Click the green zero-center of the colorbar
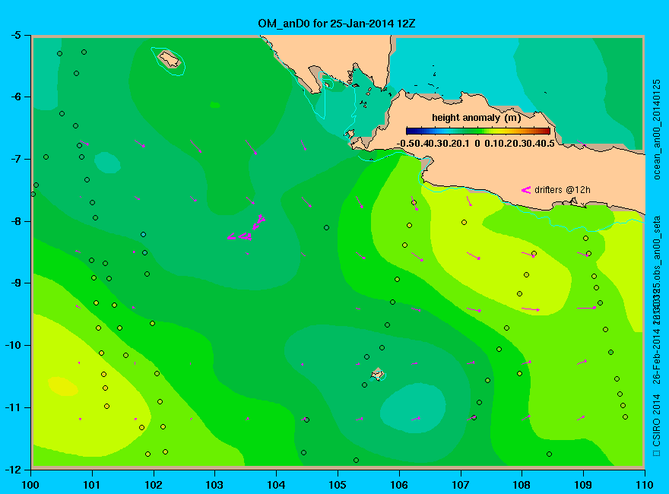669x494 pixels. click(x=478, y=131)
